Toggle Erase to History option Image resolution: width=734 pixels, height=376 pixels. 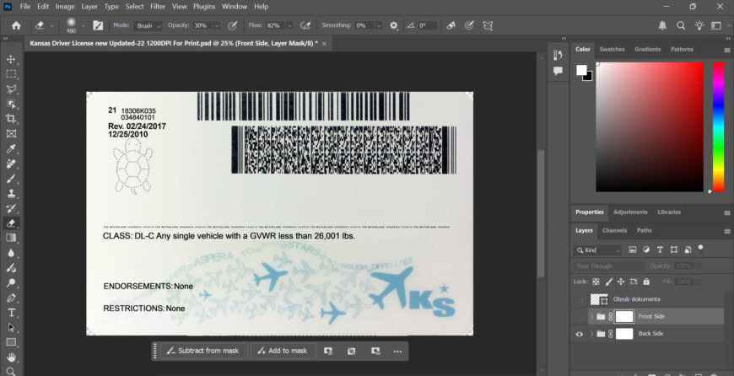[451, 26]
